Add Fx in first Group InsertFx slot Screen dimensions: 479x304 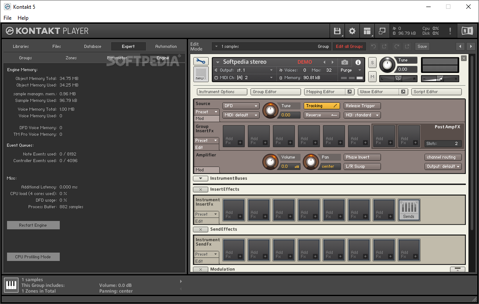[x=234, y=136]
